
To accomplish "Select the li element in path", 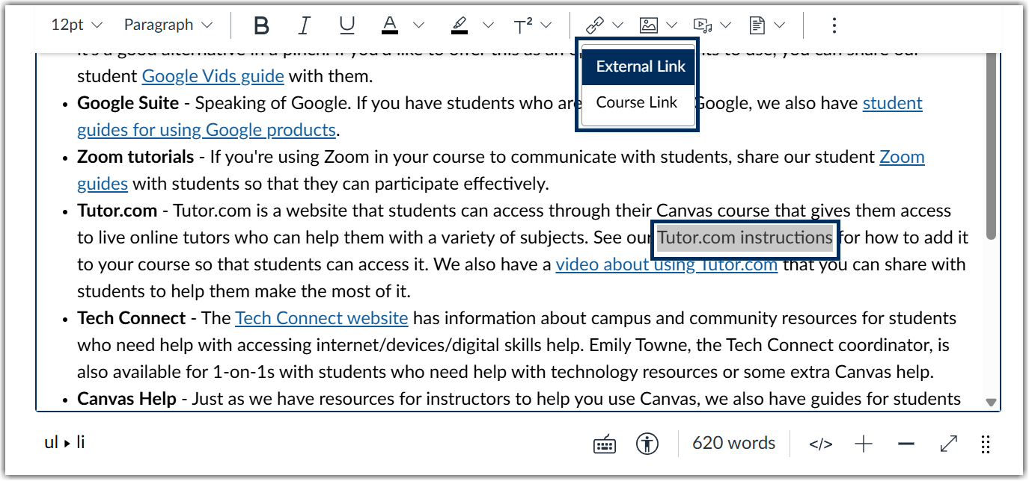I will point(80,442).
